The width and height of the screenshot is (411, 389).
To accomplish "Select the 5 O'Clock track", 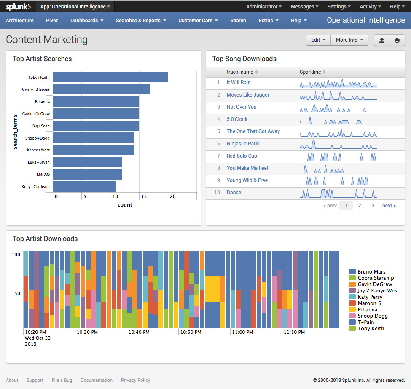I will point(237,119).
